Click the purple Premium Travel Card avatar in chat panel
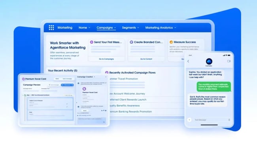The width and height of the screenshot is (257, 146). coord(84,89)
